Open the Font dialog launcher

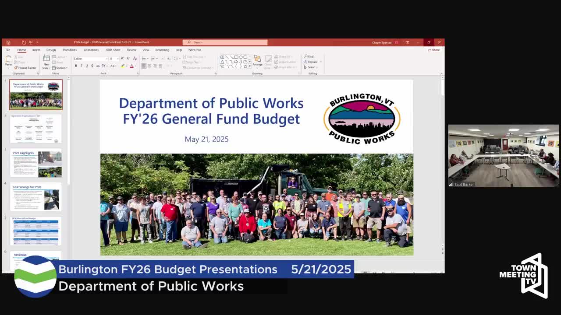[x=137, y=73]
